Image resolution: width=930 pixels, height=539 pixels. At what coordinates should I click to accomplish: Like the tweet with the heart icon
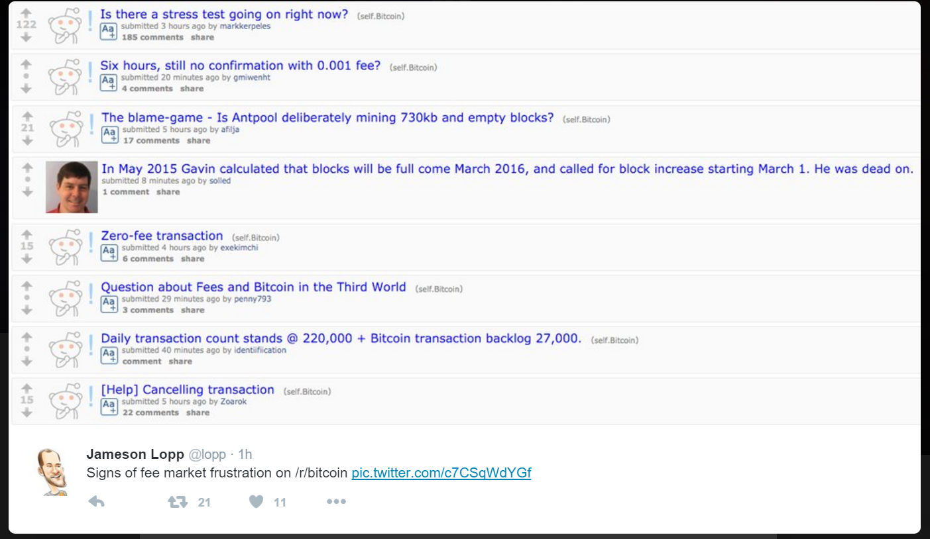[x=256, y=502]
